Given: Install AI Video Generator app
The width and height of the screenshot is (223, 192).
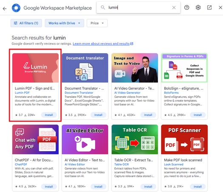Looking at the screenshot, I should [148, 115].
